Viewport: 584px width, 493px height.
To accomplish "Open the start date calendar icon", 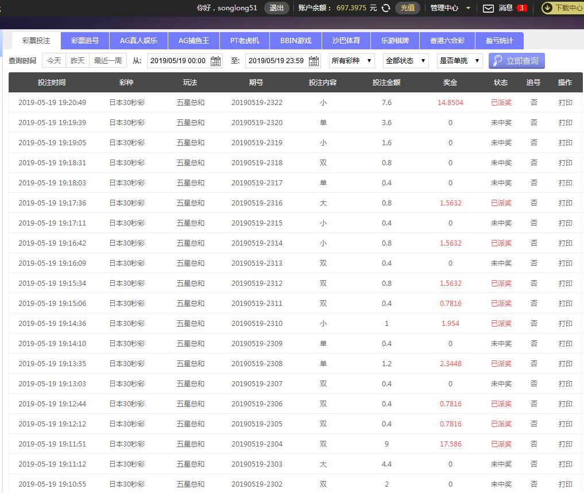I will pos(216,61).
